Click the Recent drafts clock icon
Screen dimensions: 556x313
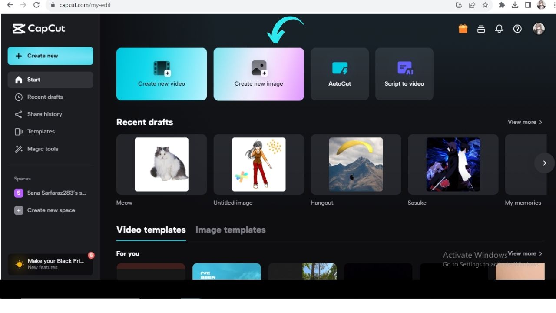[19, 97]
